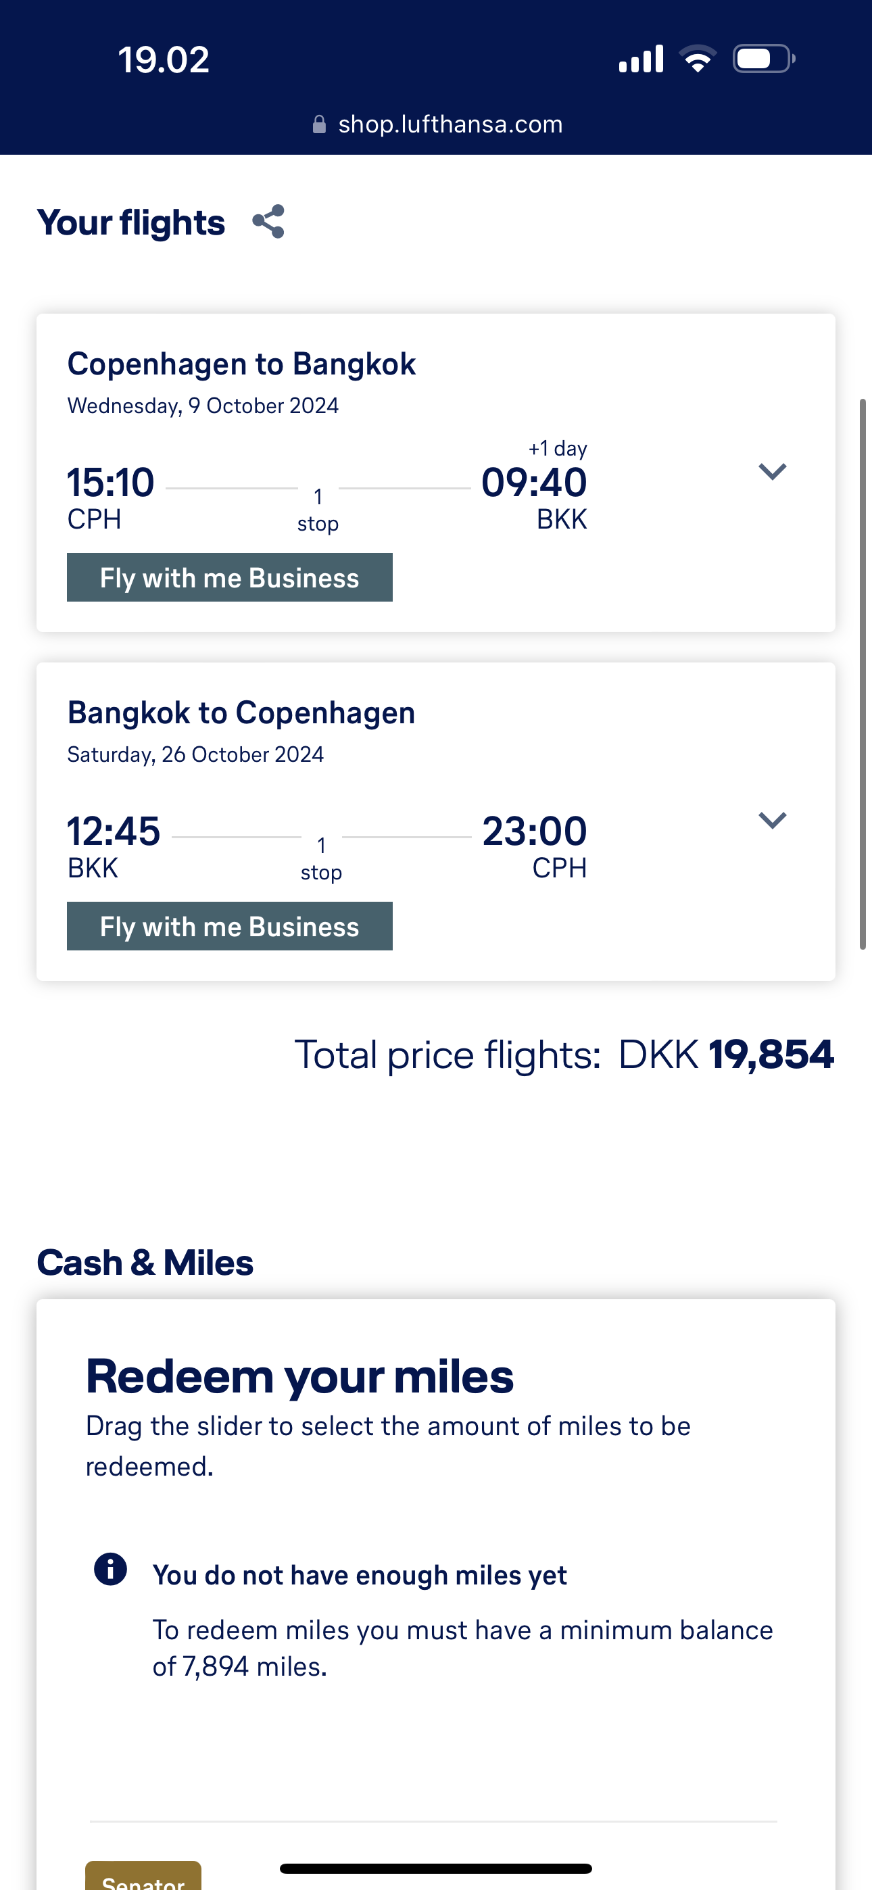
Task: Tap the cellular signal bars
Action: click(641, 59)
